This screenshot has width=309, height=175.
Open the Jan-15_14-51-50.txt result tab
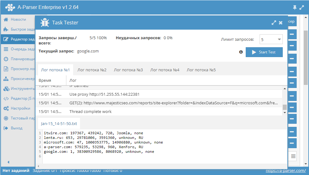[x=59, y=123]
